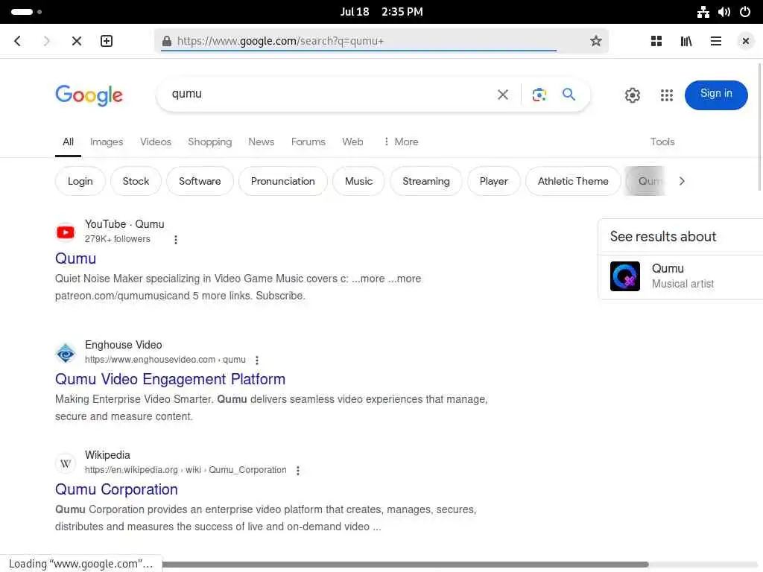Click the Google logo

click(89, 95)
